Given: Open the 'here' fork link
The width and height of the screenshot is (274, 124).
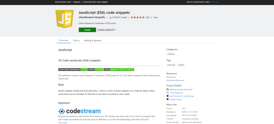Looking at the screenshot, I should click(x=131, y=91).
